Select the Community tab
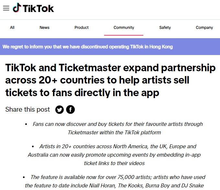The height and width of the screenshot is (190, 220). [x=124, y=28]
